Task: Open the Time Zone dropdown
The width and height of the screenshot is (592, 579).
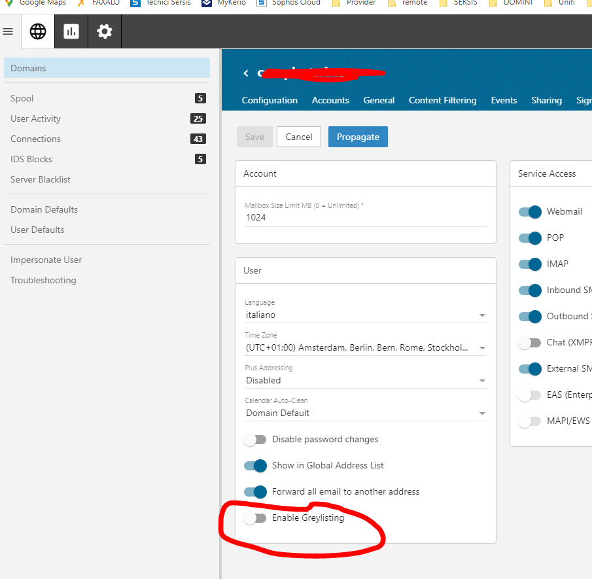Action: coord(365,348)
